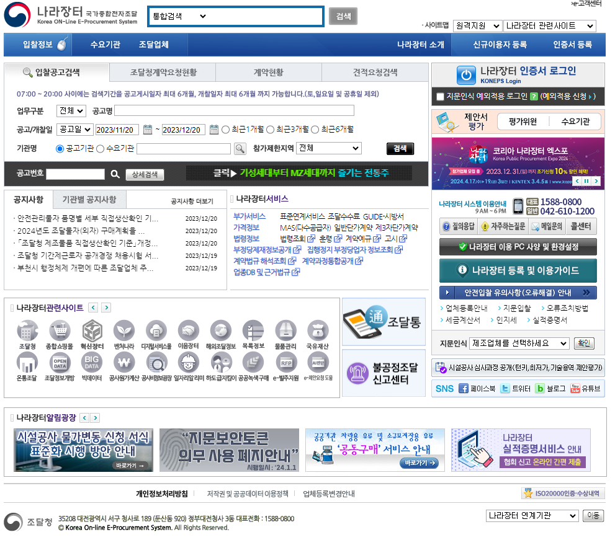
Task: Switch to the 조달청계약요청현황 tab
Action: click(x=163, y=73)
